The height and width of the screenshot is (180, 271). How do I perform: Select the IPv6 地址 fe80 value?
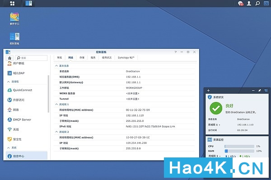point(150,126)
